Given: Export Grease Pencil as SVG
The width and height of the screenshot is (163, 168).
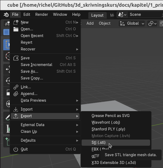Looking at the screenshot, I should pyautogui.click(x=116, y=116).
